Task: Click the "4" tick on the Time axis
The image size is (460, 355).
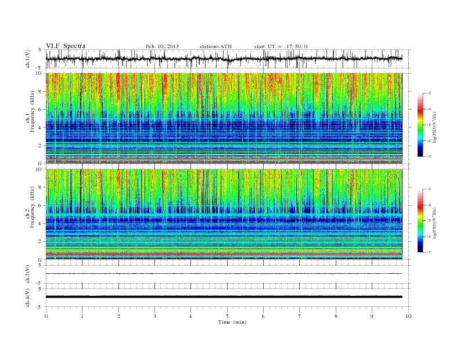Action: (x=191, y=316)
